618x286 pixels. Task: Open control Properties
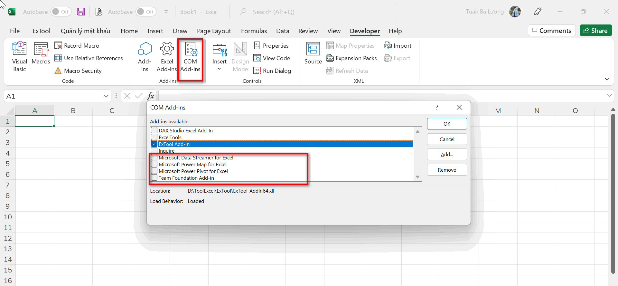point(271,46)
